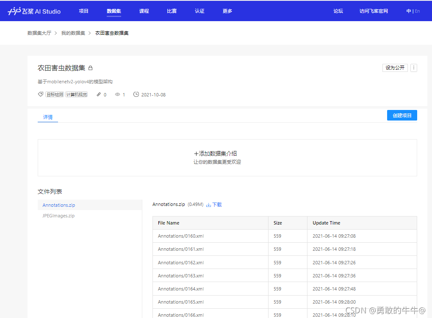The image size is (432, 318).
Task: Click +添加数据集介绍 box
Action: [x=227, y=158]
